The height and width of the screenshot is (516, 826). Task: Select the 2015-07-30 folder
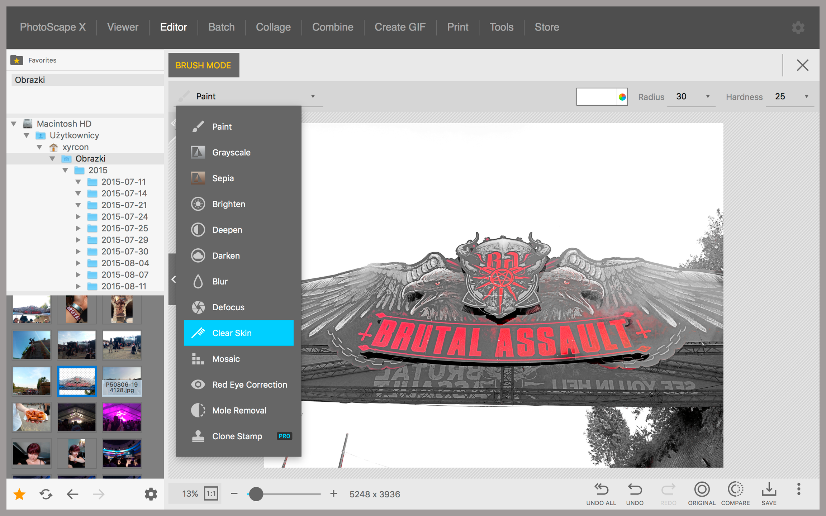point(125,252)
